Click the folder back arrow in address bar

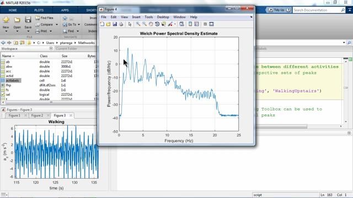(x=3, y=43)
